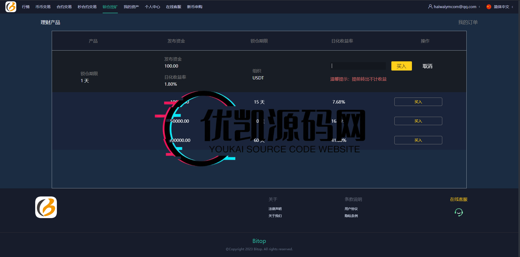Click the amount input field
Screen dimensions: 520x257
(358, 66)
